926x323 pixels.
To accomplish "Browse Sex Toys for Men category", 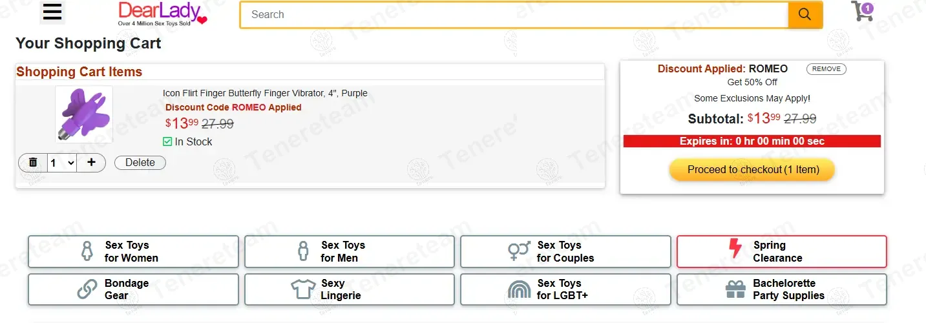I will pos(349,251).
